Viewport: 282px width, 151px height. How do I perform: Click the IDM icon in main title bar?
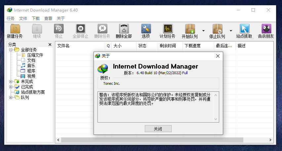pyautogui.click(x=10, y=10)
